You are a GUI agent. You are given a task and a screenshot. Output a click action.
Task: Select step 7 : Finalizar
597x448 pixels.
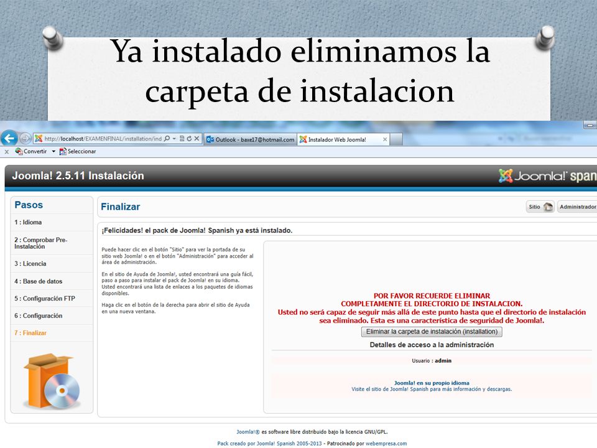(52, 333)
